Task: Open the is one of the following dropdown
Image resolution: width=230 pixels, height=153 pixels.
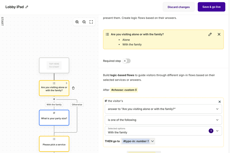Action: pos(163,120)
